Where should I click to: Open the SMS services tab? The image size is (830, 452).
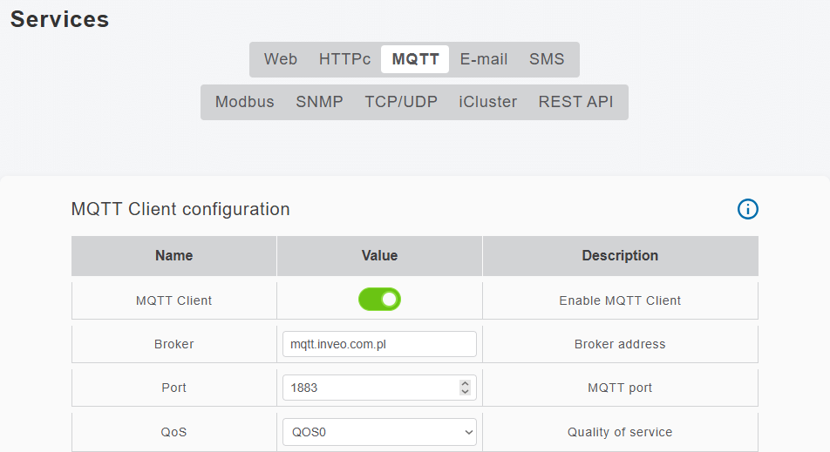coord(547,59)
